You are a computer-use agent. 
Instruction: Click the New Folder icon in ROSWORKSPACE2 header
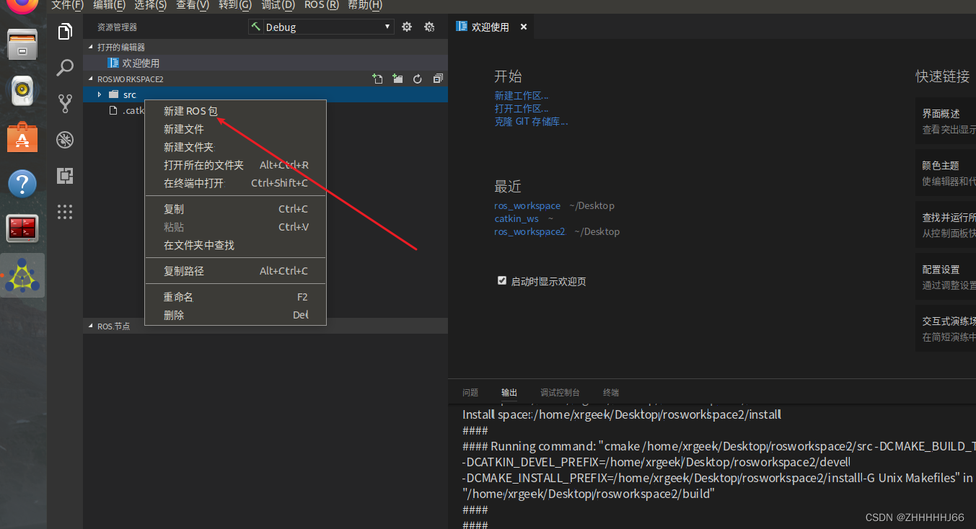coord(397,79)
